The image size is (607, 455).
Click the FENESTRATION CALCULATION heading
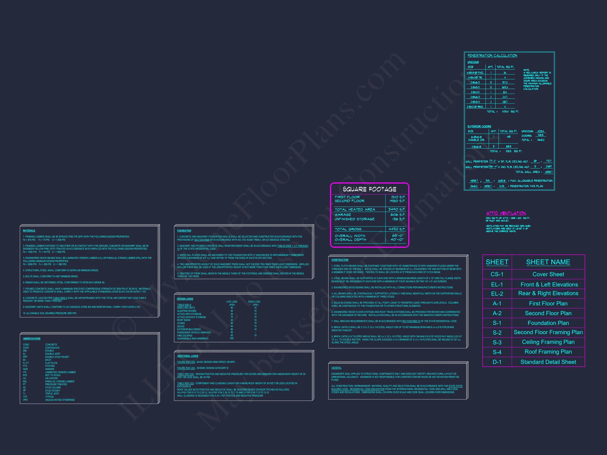(x=492, y=55)
